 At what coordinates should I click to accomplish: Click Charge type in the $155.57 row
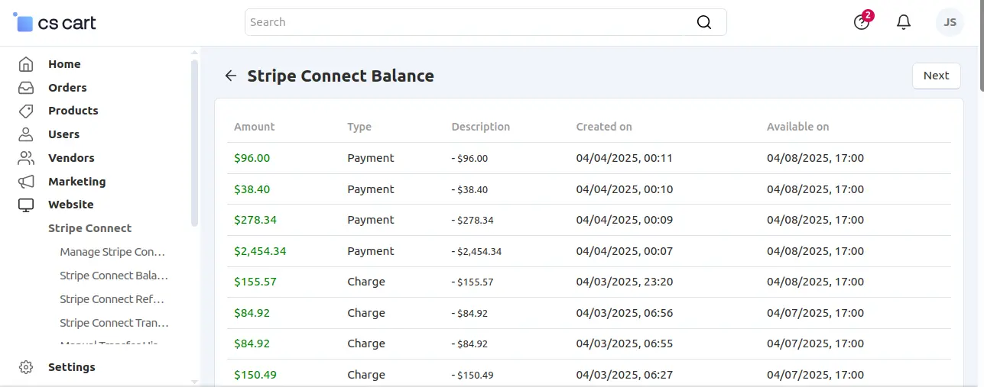366,282
